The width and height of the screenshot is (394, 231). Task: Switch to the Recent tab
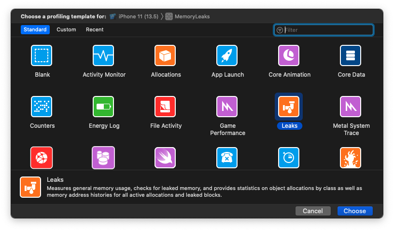coord(95,29)
